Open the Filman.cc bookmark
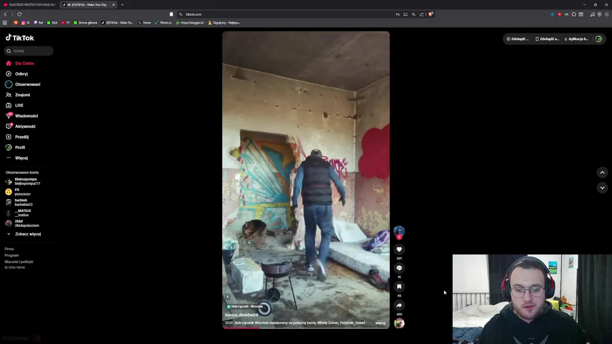 164,22
